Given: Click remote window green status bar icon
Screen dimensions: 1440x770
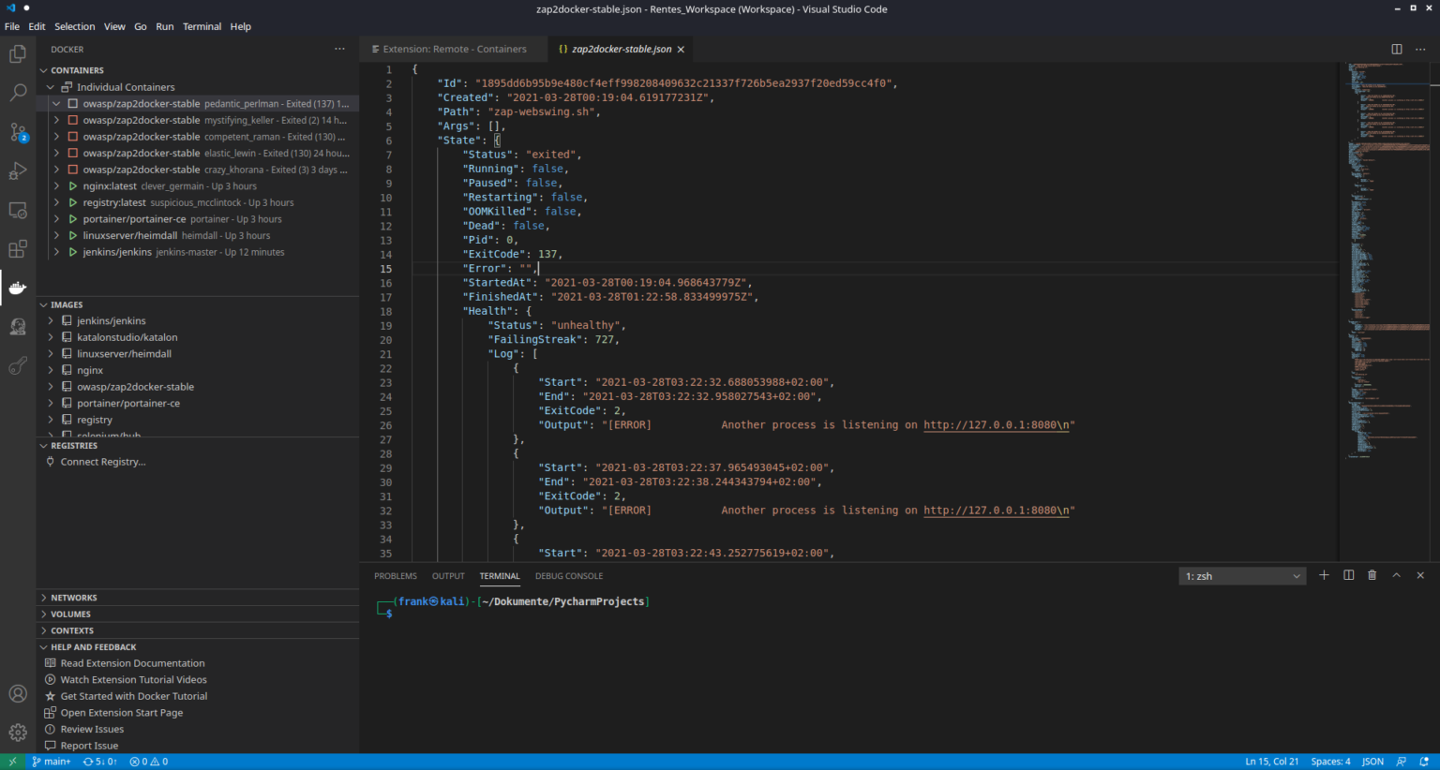Looking at the screenshot, I should click(12, 762).
